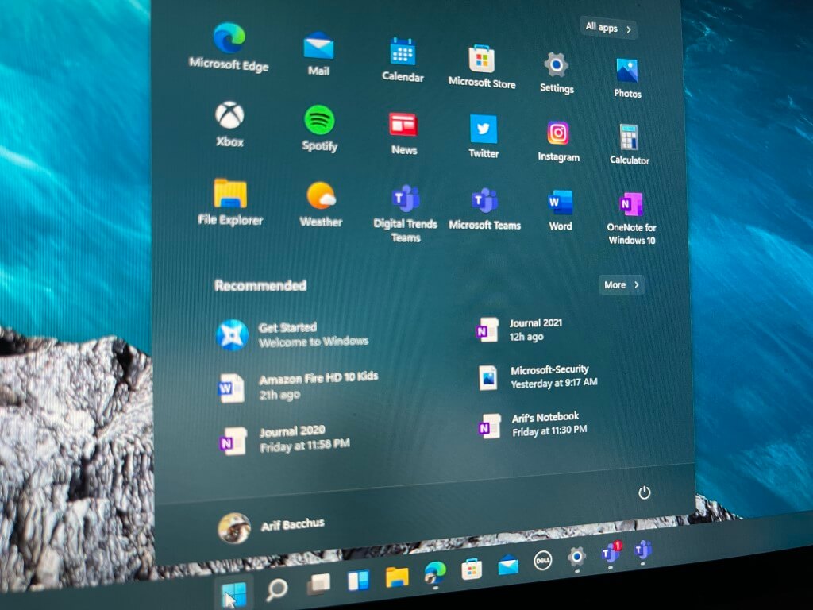The width and height of the screenshot is (813, 610).
Task: Click the power button
Action: coord(644,492)
